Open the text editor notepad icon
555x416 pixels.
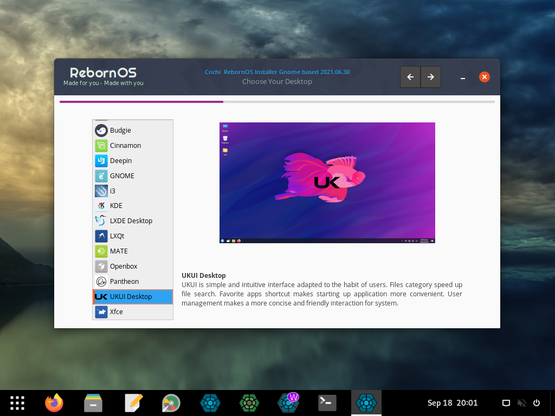point(134,403)
